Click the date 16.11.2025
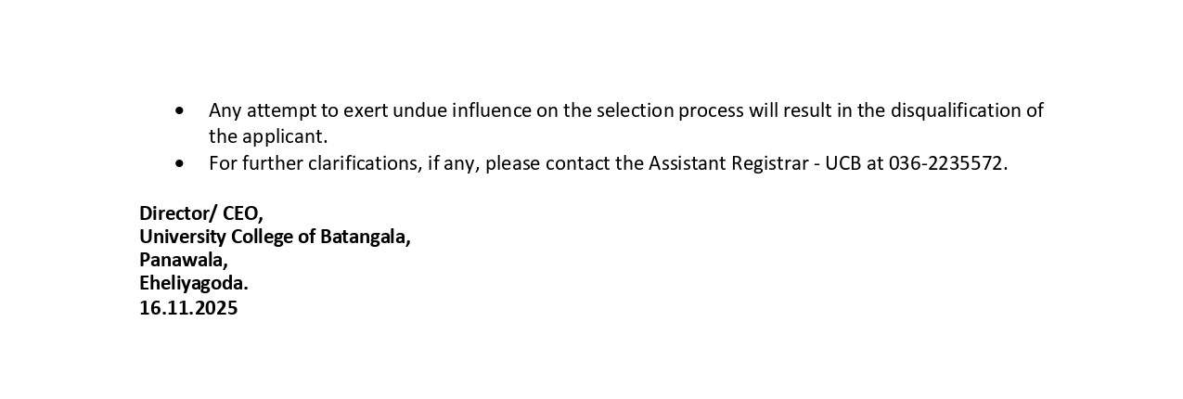 tap(188, 308)
